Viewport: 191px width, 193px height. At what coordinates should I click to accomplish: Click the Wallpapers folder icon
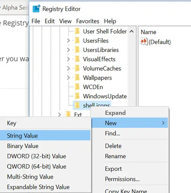77,78
